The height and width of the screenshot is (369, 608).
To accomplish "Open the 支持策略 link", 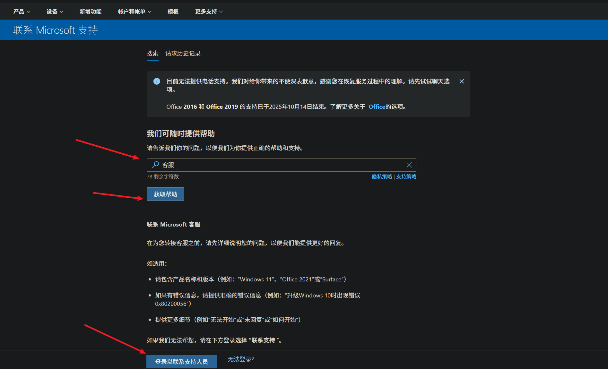I will [406, 176].
